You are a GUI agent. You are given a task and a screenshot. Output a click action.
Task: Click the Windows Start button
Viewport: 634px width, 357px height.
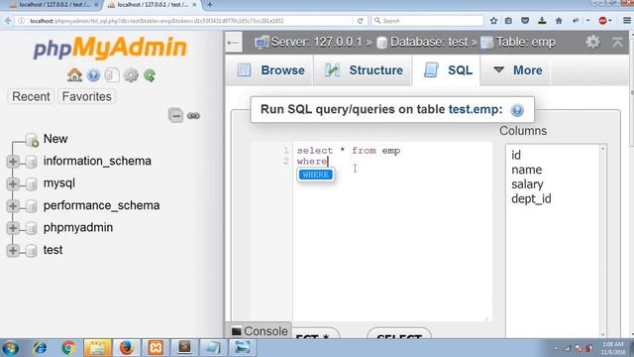coord(11,348)
